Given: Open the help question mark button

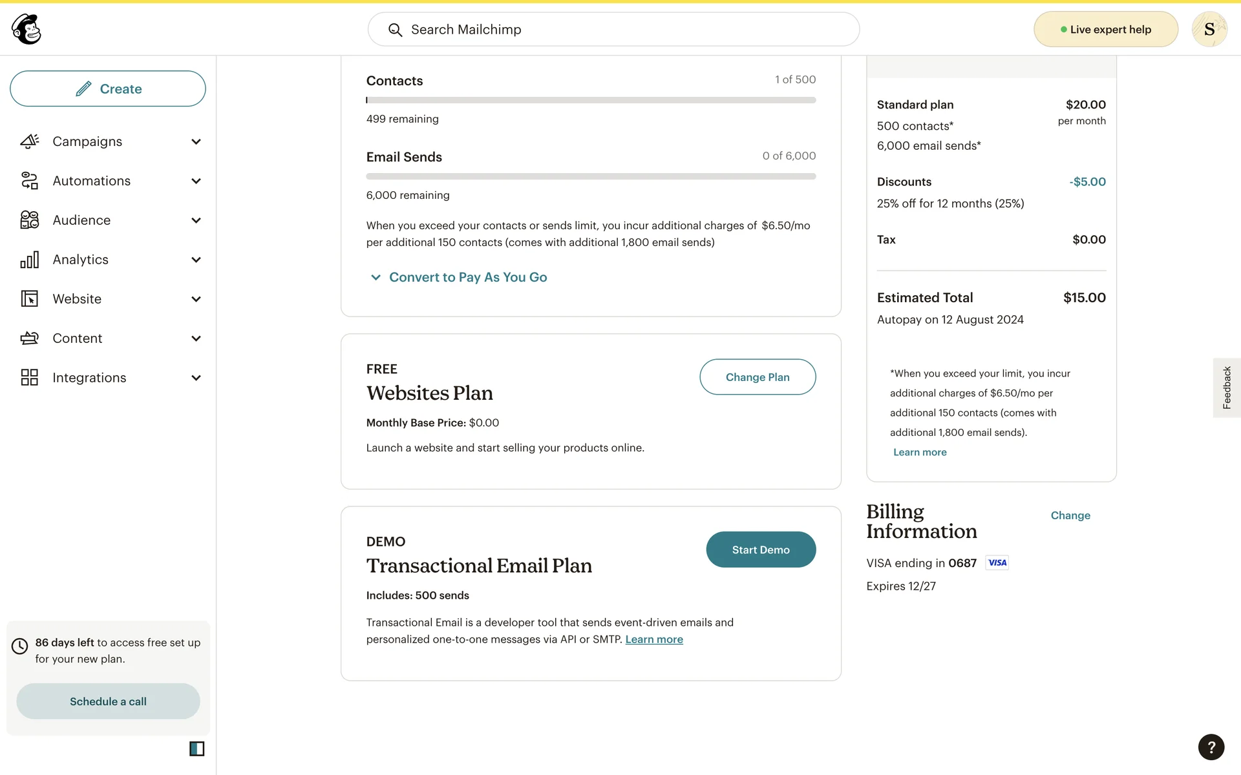Looking at the screenshot, I should [1211, 747].
